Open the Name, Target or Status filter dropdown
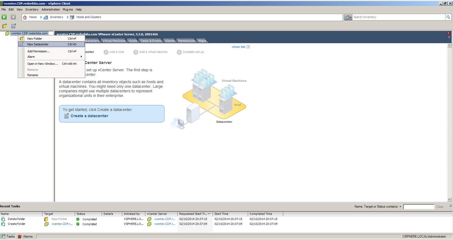453x240 pixels. pos(400,207)
